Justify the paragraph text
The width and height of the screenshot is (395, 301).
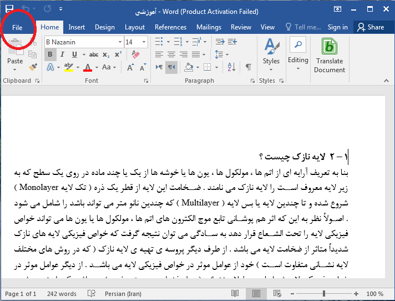[196, 54]
